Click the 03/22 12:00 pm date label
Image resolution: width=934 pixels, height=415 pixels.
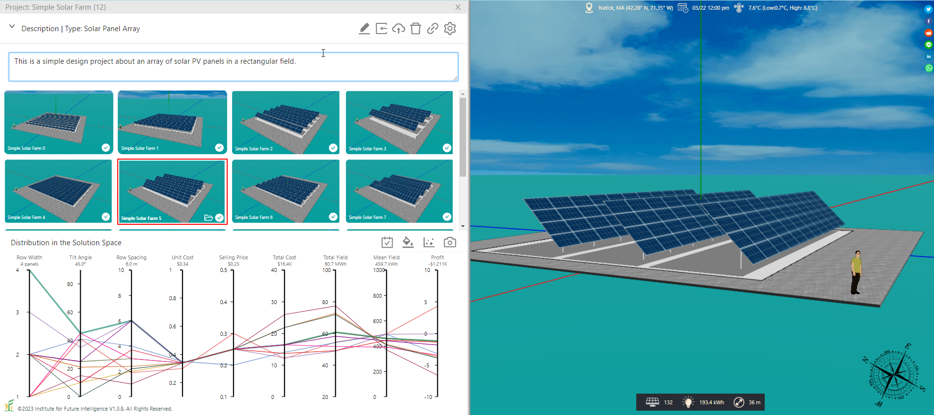pos(710,8)
